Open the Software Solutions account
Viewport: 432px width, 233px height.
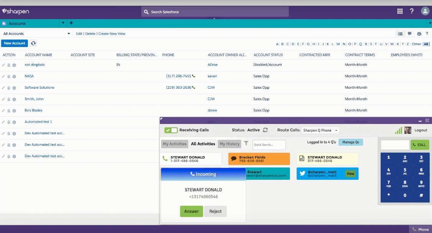(x=39, y=88)
